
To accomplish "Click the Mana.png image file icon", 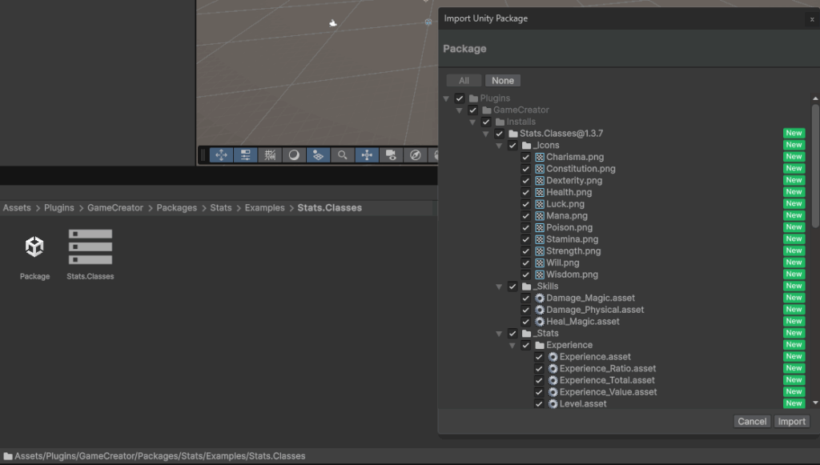I will click(x=540, y=216).
